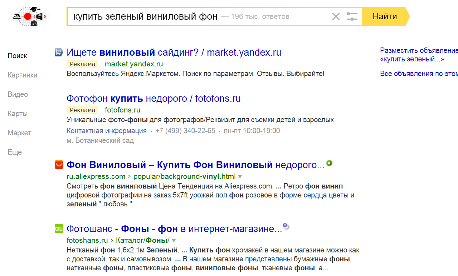Open Контактная информация link
Viewport: 458px width, 276px height.
coord(107,131)
